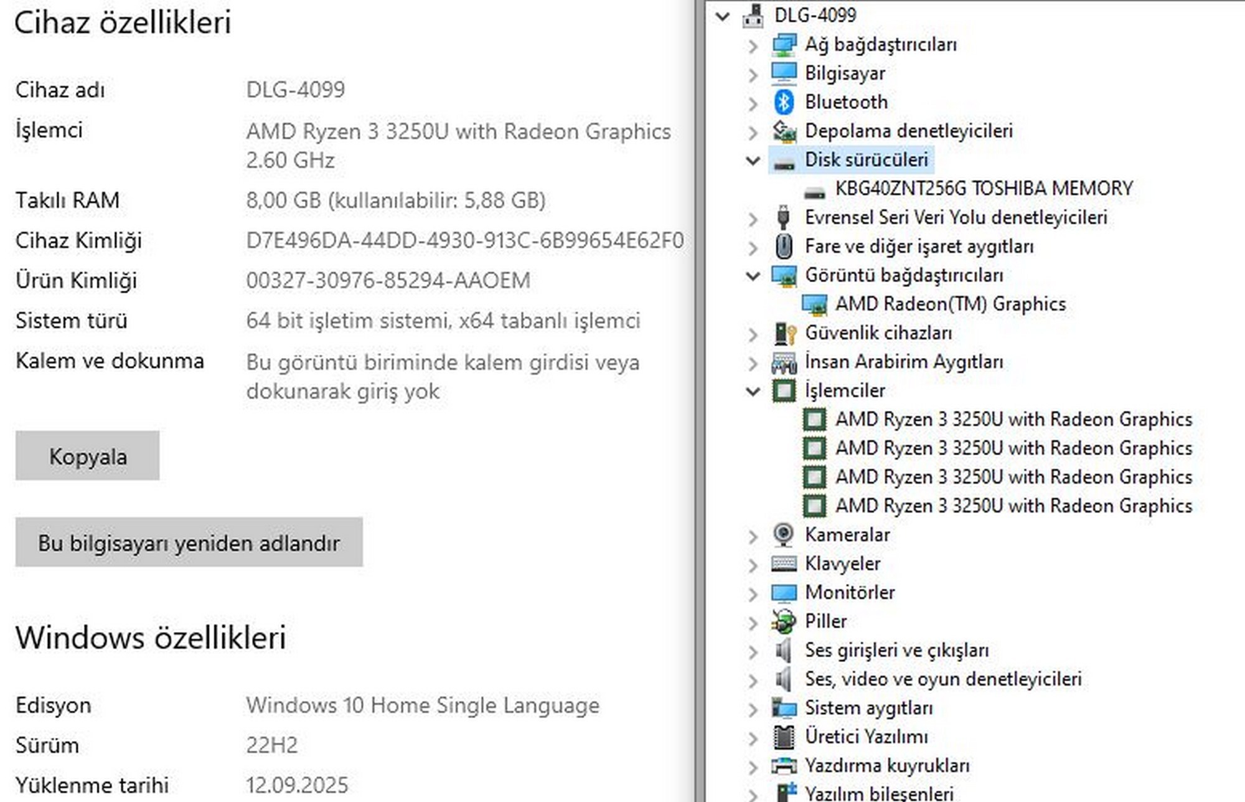The height and width of the screenshot is (802, 1245).
Task: Select the Piller battery icon
Action: point(783,621)
